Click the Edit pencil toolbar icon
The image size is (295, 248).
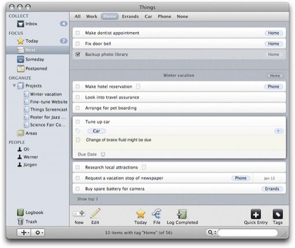[95, 213]
